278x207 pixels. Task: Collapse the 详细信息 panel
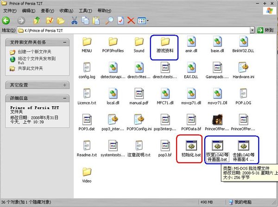click(65, 98)
